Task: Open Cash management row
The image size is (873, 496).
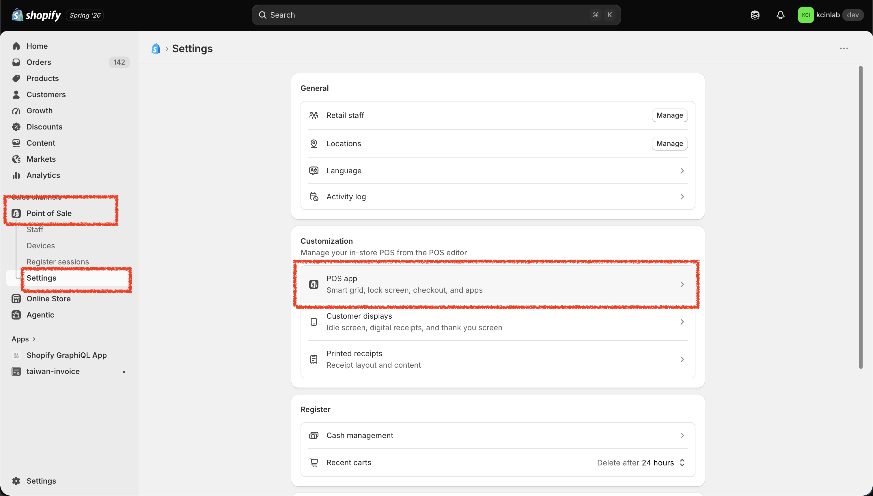Action: pos(497,435)
